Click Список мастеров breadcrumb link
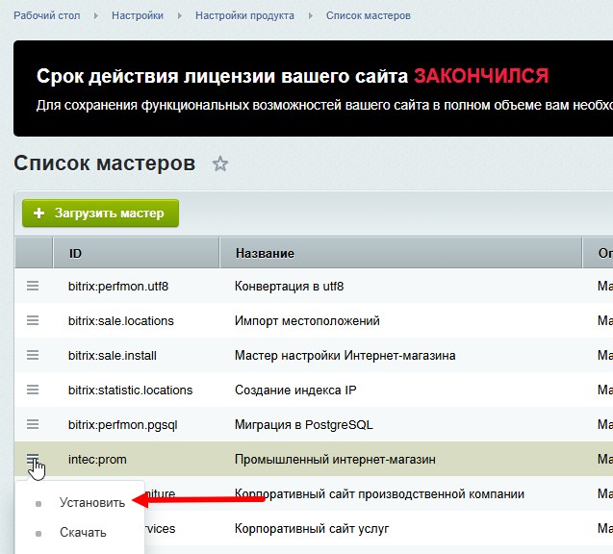This screenshot has height=554, width=613. click(x=369, y=15)
